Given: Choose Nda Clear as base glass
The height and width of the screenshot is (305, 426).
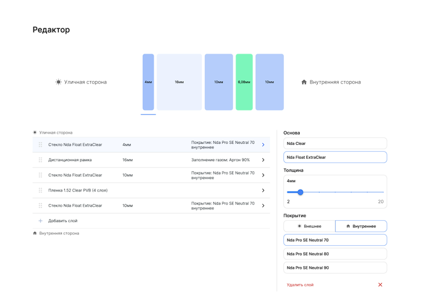Looking at the screenshot, I should pyautogui.click(x=335, y=143).
